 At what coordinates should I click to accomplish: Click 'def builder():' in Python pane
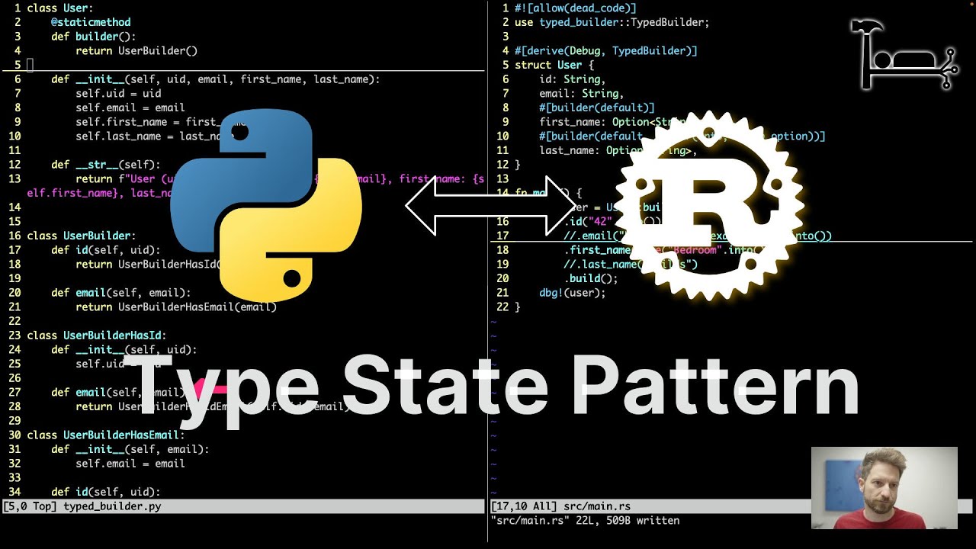pyautogui.click(x=94, y=37)
